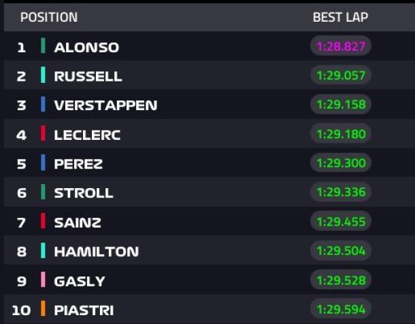
Task: Click the 1:29.057 lap time badge
Action: point(341,75)
